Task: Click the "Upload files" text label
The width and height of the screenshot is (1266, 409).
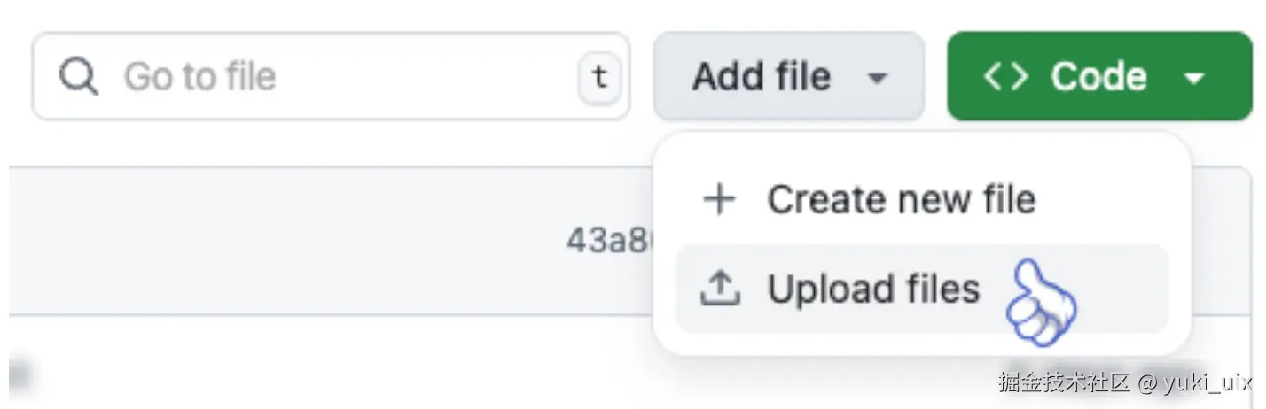Action: [x=873, y=289]
